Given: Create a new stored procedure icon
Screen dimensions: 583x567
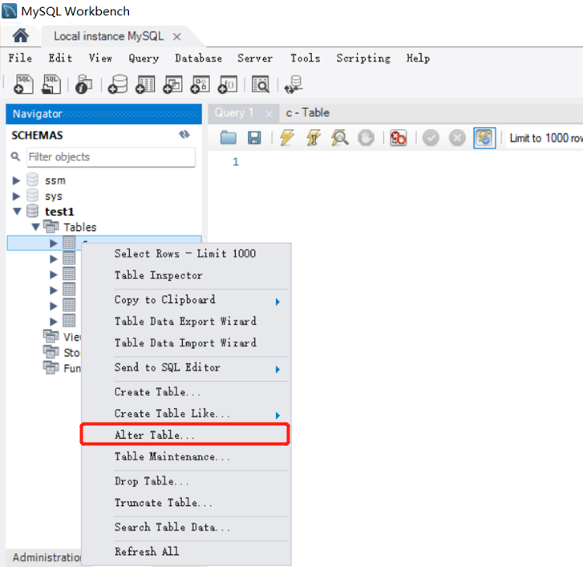Looking at the screenshot, I should [x=200, y=84].
